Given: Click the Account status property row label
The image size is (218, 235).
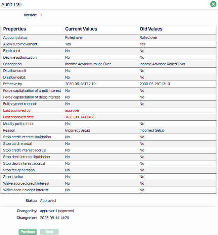Looking at the screenshot, I should click(x=15, y=37).
